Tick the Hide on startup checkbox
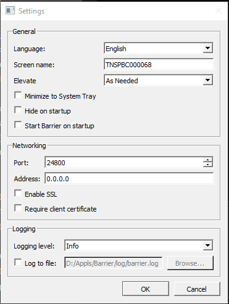 [x=18, y=110]
